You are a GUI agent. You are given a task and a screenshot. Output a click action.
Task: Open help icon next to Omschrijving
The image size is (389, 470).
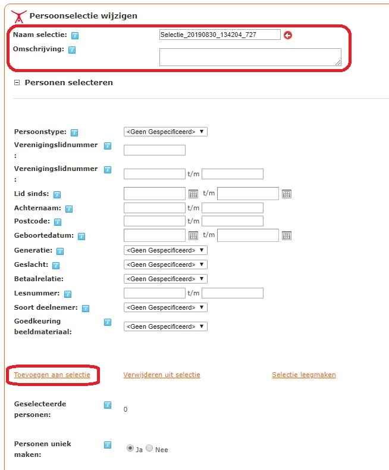coord(72,50)
